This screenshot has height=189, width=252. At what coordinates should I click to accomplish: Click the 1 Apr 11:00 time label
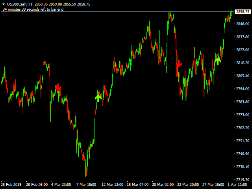237,185
